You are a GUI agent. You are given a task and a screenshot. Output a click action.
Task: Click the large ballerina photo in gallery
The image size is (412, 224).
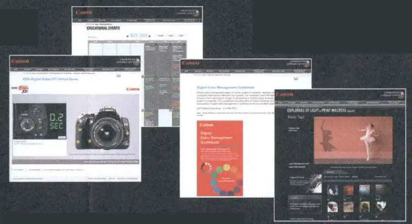point(353,140)
